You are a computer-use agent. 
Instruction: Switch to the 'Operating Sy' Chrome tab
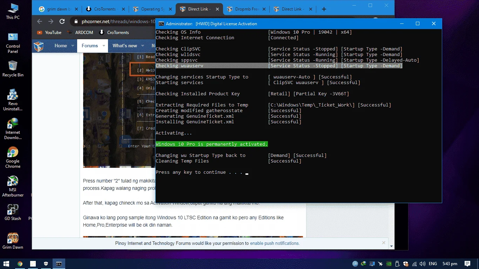click(153, 9)
